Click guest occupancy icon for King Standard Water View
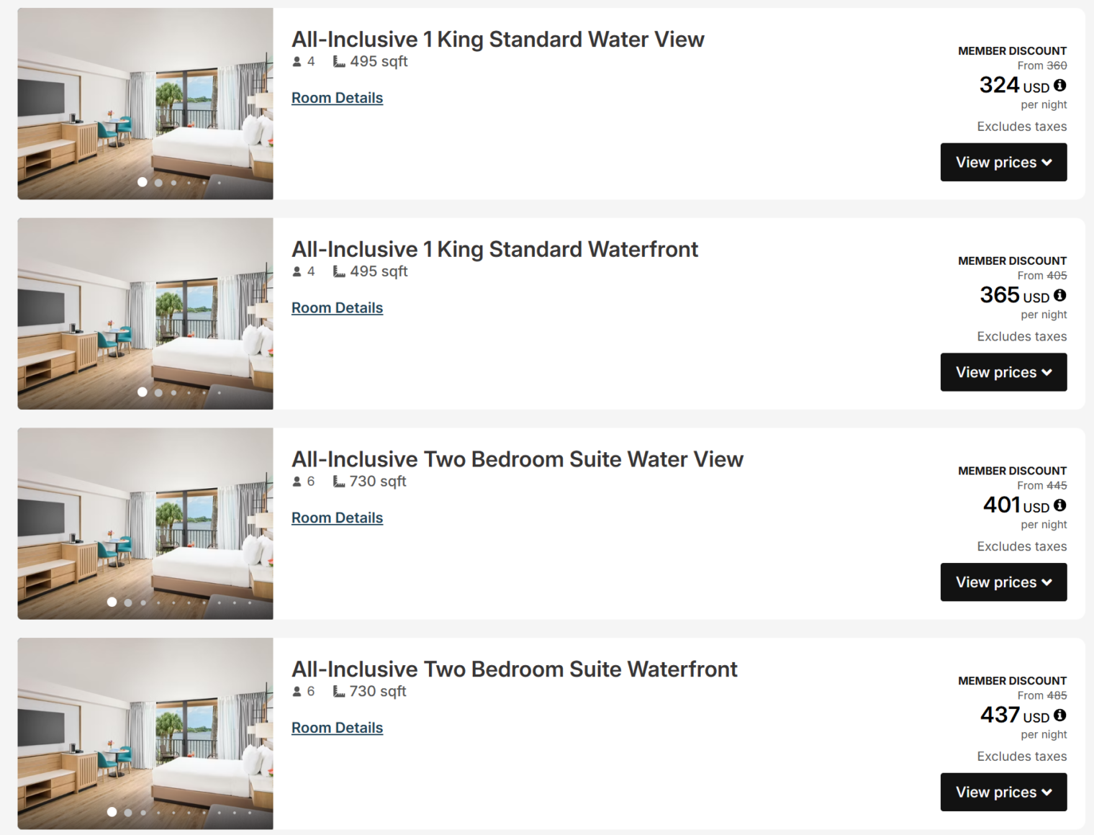The width and height of the screenshot is (1094, 835). (x=297, y=62)
